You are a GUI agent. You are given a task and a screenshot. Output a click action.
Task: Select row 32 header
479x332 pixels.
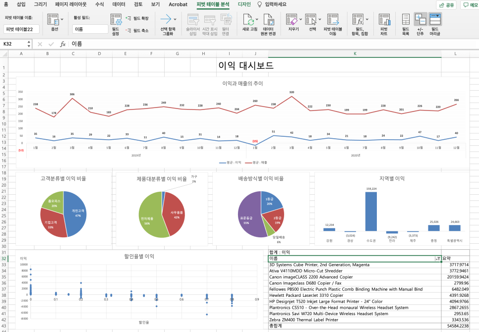4,259
